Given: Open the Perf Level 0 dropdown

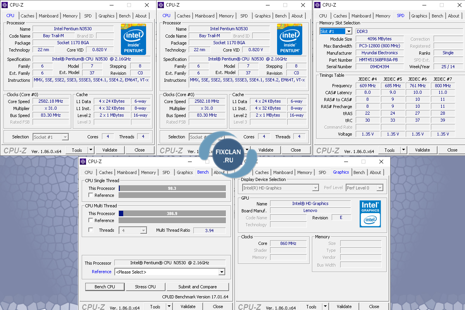Looking at the screenshot, I should [x=380, y=188].
